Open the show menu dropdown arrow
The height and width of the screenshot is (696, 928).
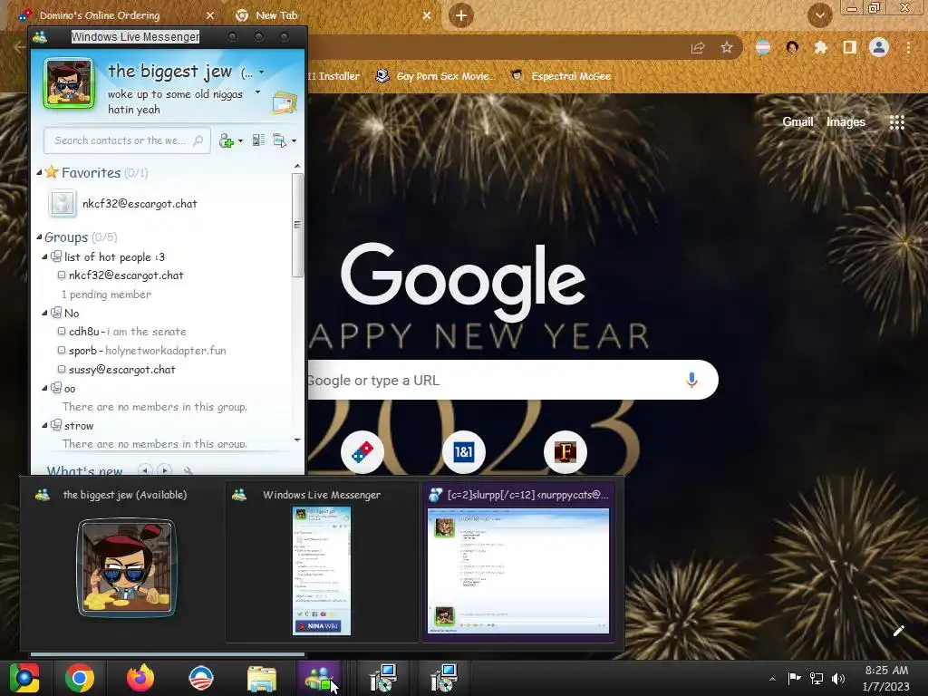[x=295, y=140]
